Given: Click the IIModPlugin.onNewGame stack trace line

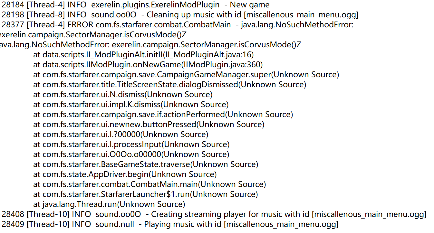Looking at the screenshot, I should 148,65.
